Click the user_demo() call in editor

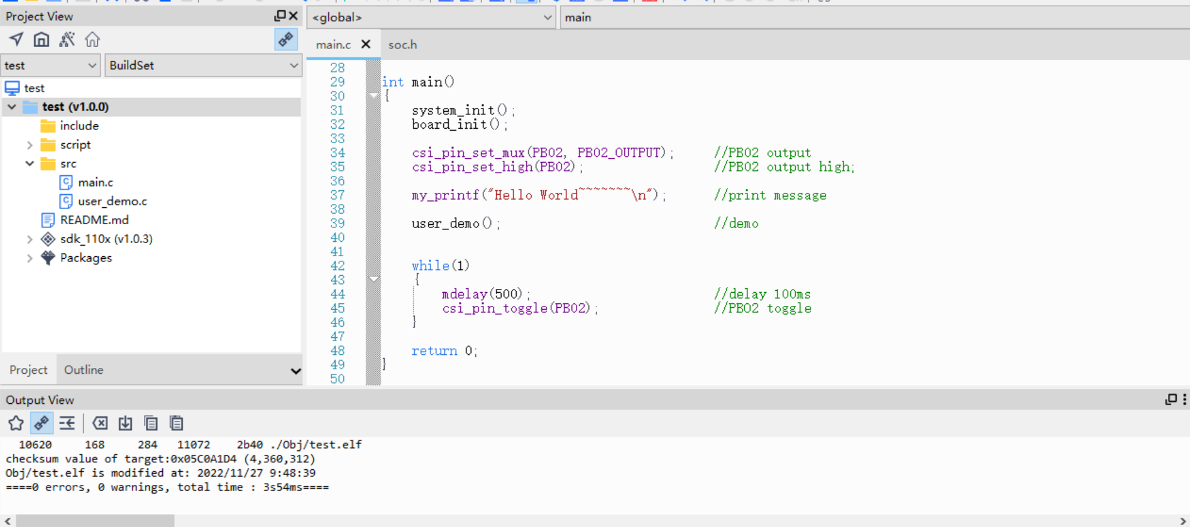pyautogui.click(x=456, y=224)
